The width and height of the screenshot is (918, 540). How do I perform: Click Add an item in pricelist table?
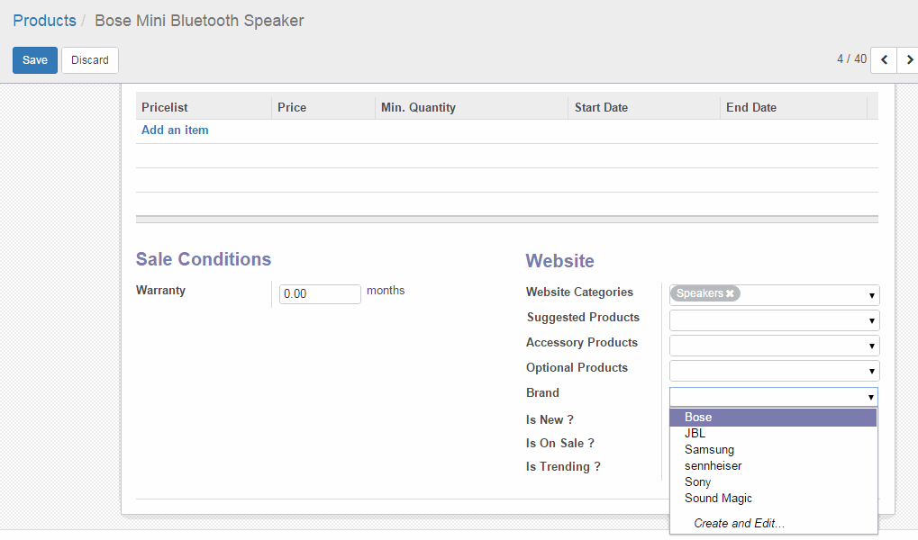tap(175, 130)
